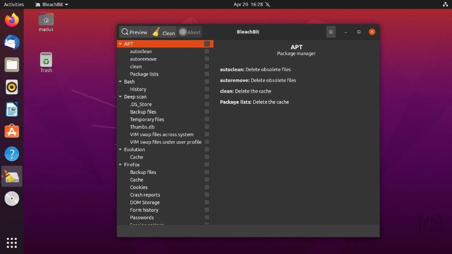Enable the autoremove checkbox
Image resolution: width=452 pixels, height=254 pixels.
tap(207, 59)
